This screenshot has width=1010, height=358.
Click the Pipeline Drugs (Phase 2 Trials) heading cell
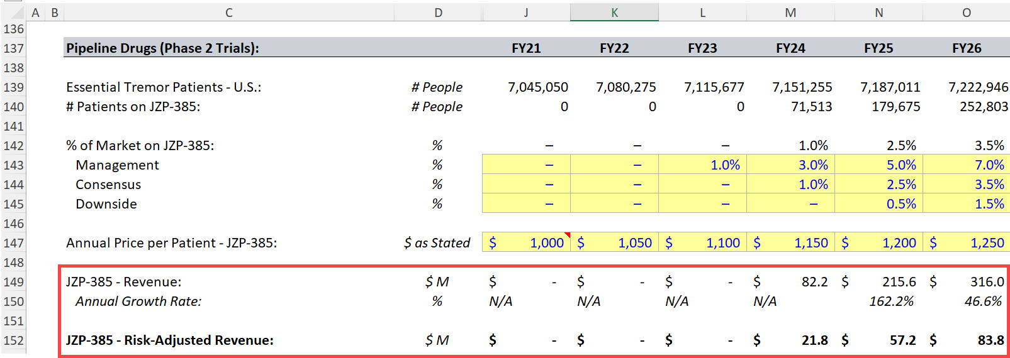(x=229, y=48)
